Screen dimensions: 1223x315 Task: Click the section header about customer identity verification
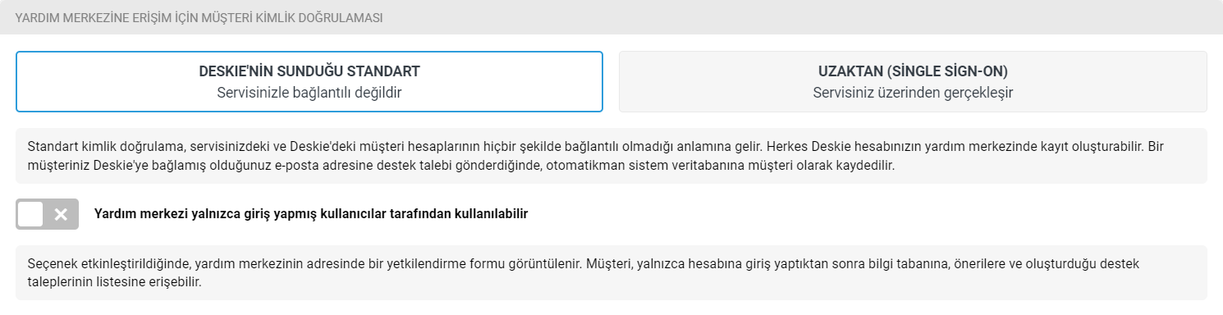coord(199,17)
